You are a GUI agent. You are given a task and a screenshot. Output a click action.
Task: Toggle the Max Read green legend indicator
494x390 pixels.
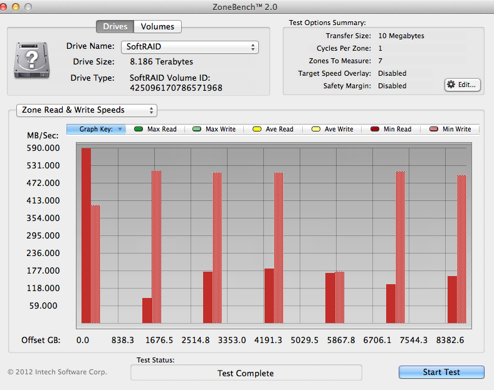tap(139, 129)
